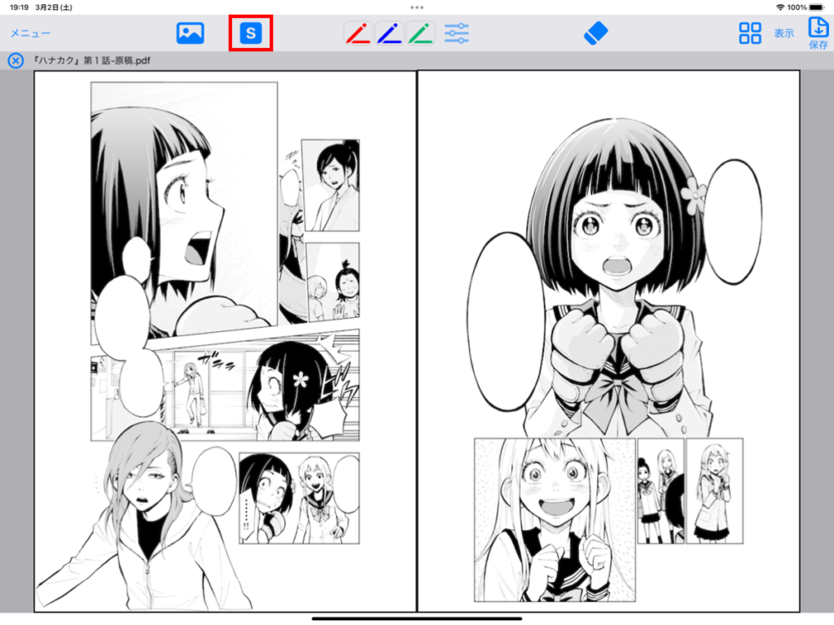The image size is (834, 625).
Task: Click the PDF file name label
Action: [x=91, y=60]
